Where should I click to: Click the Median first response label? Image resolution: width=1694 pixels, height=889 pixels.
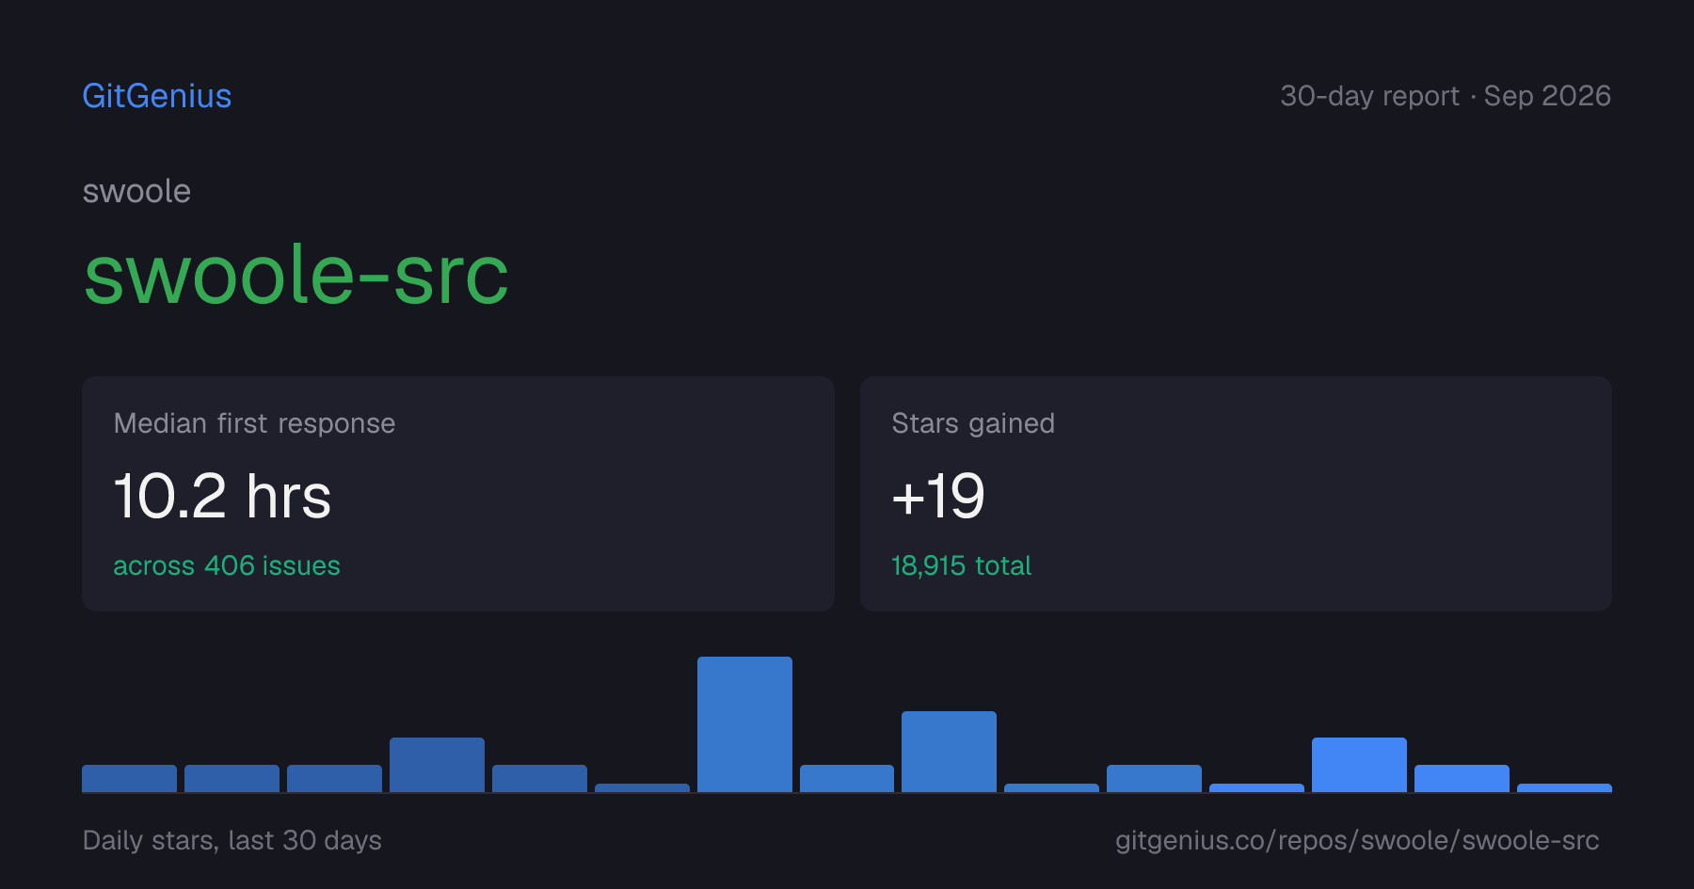click(x=254, y=423)
